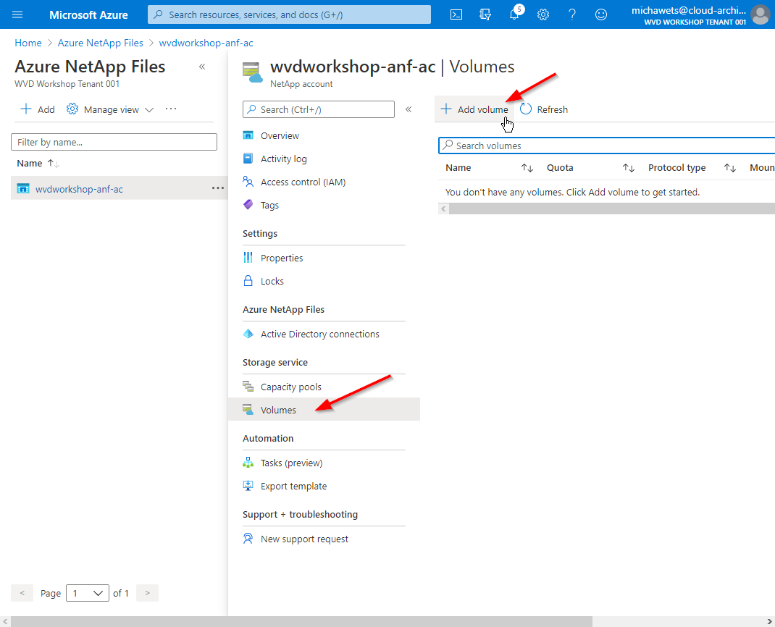Focus the Filter by name field
775x627 pixels.
114,142
